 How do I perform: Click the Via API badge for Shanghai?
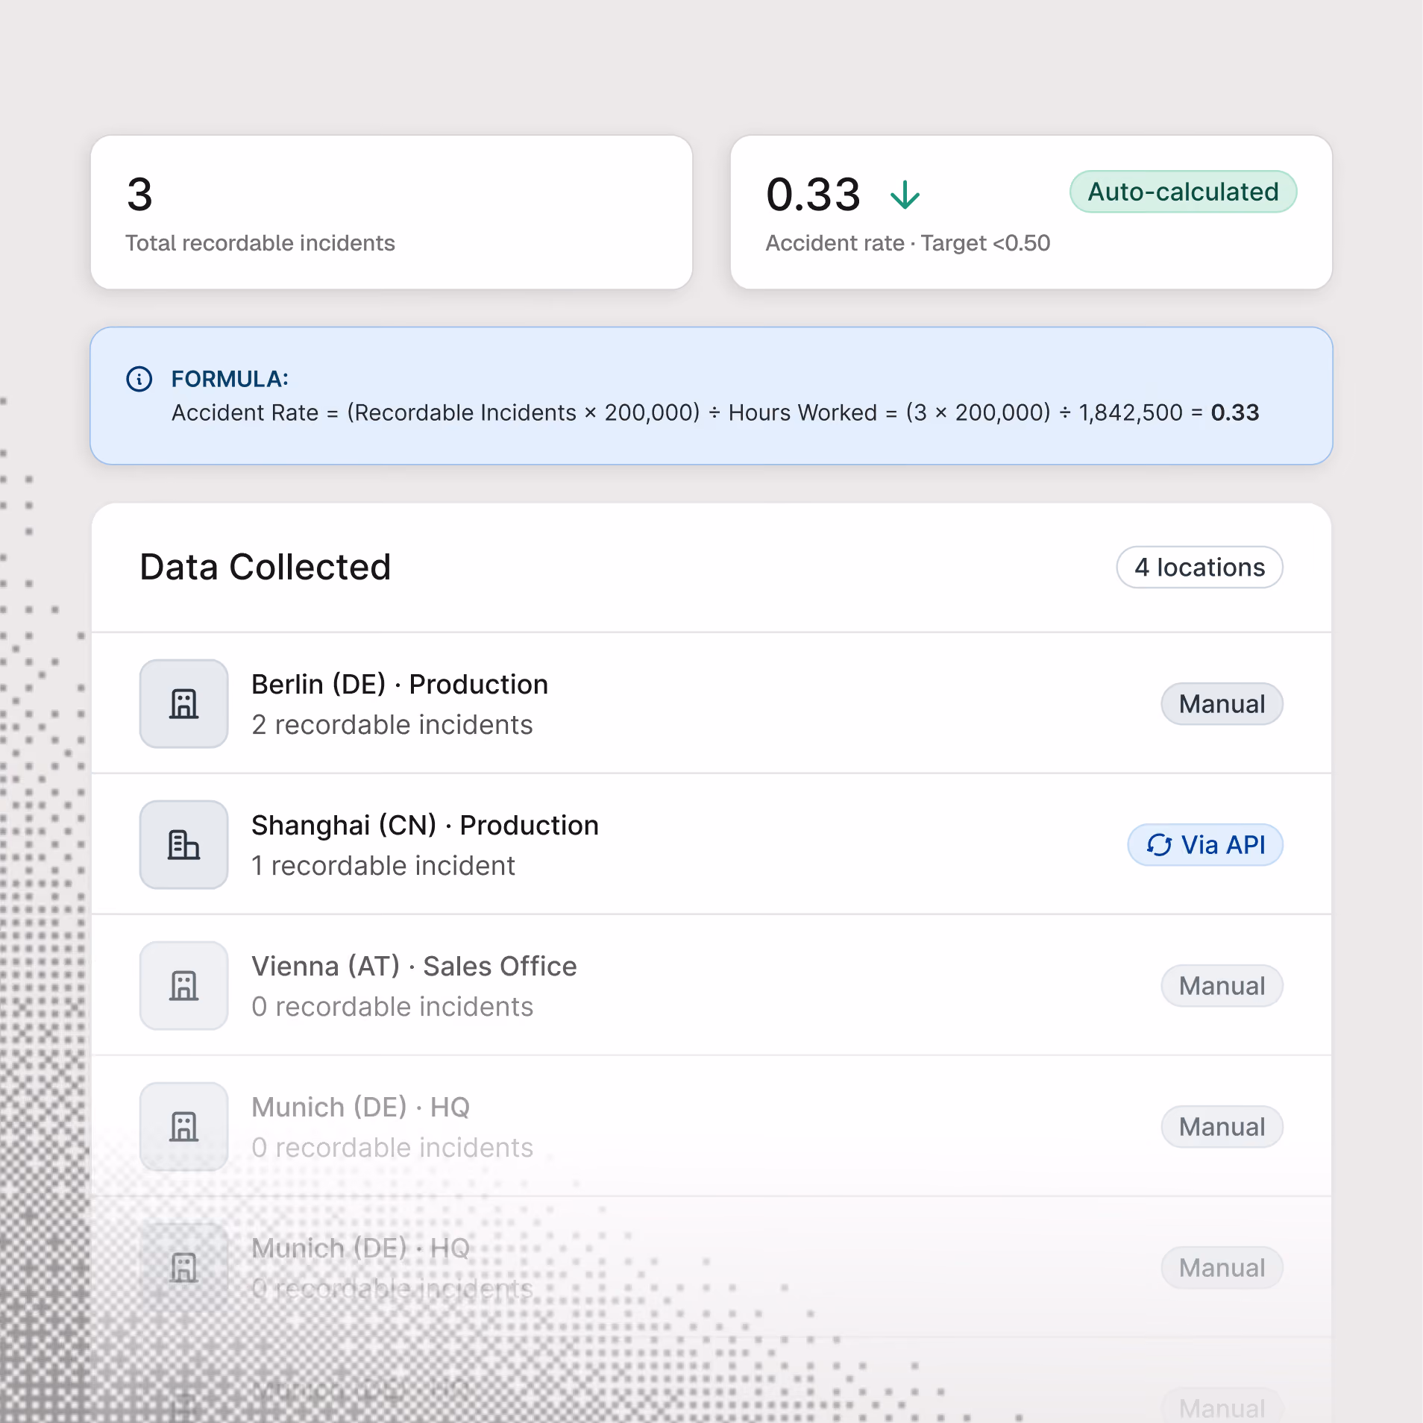click(1204, 845)
